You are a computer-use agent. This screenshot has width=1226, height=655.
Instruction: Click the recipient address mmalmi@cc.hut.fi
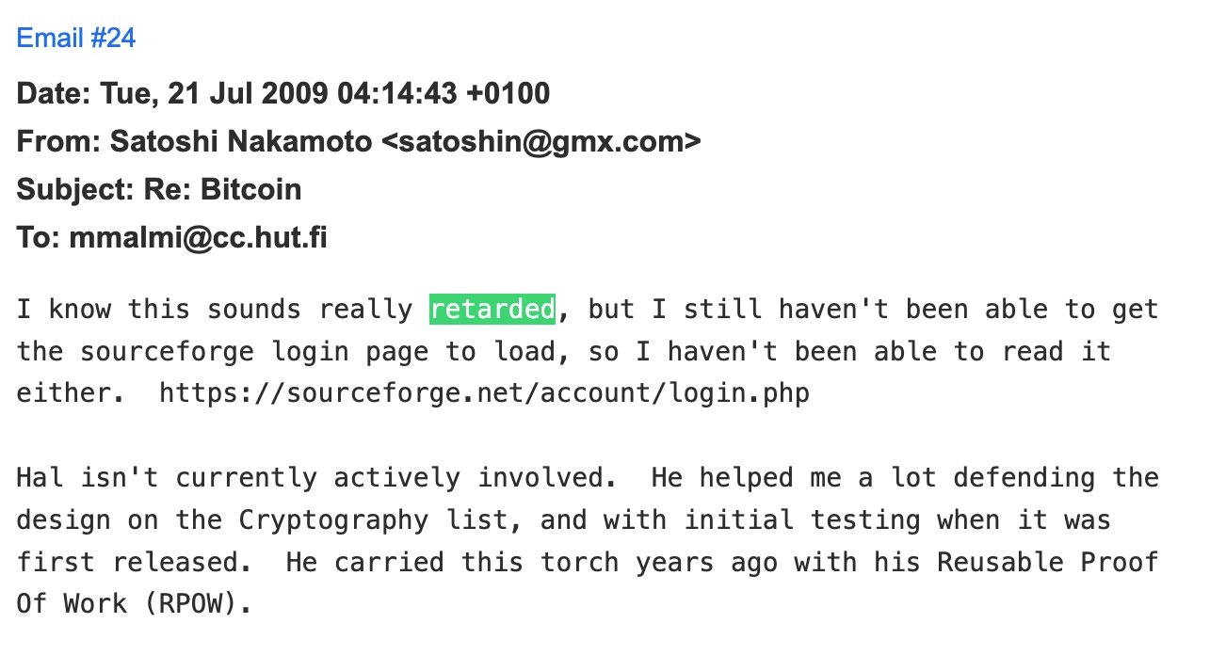point(198,238)
